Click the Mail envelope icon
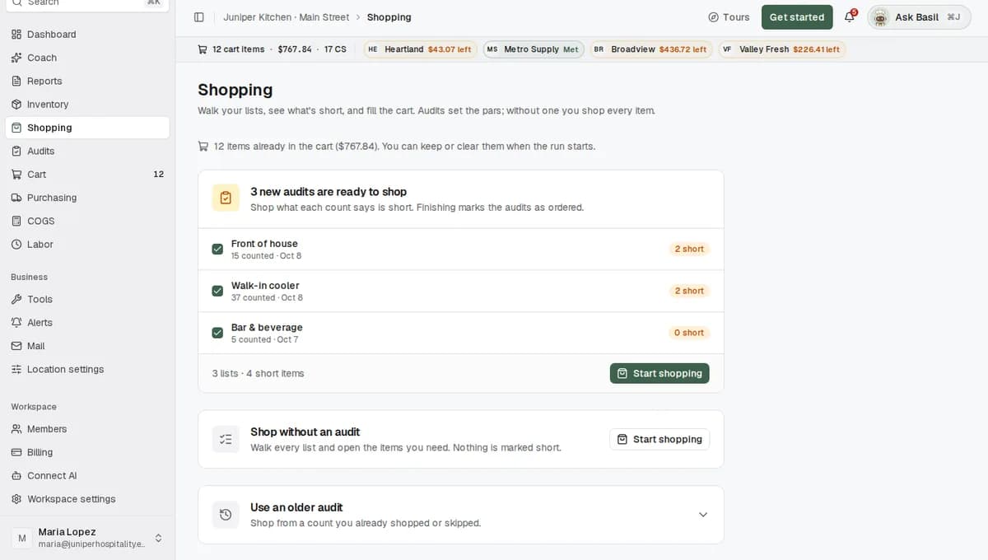Image resolution: width=988 pixels, height=560 pixels. (16, 346)
